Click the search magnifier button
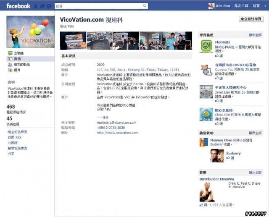 145,6
